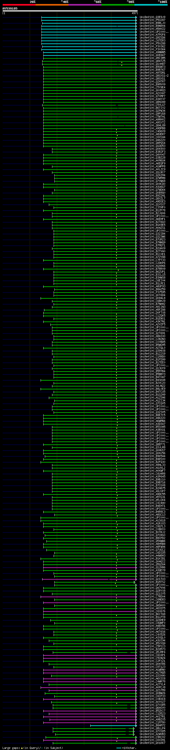This screenshot has height=750, width=170.
Task: Select label UniRef100_C5Y9E4
Action: click(x=152, y=87)
